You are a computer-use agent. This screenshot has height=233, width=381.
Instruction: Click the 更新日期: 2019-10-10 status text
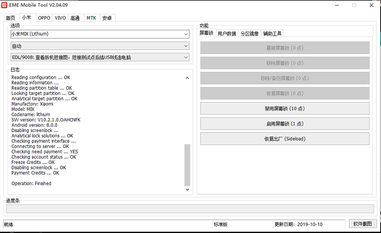[x=299, y=224]
